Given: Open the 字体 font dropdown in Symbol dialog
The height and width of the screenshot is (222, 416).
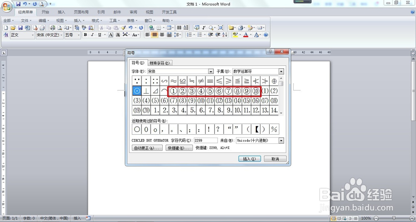Looking at the screenshot, I should tap(211, 72).
